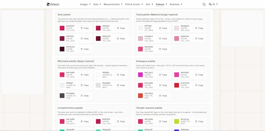
Task: Copy the #dc2ec2 analogous colour
Action: (x=163, y=75)
